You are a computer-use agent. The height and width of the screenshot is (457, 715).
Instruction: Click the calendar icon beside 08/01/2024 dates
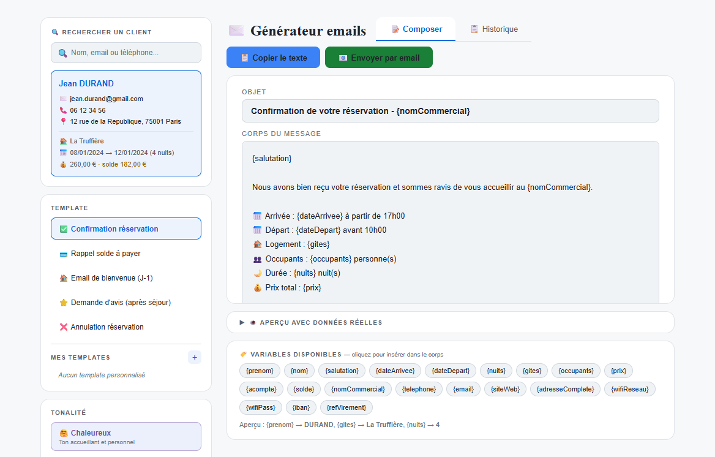(x=64, y=153)
